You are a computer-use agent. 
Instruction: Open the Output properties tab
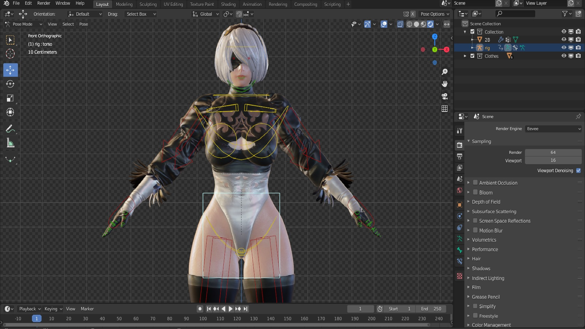[x=460, y=156]
